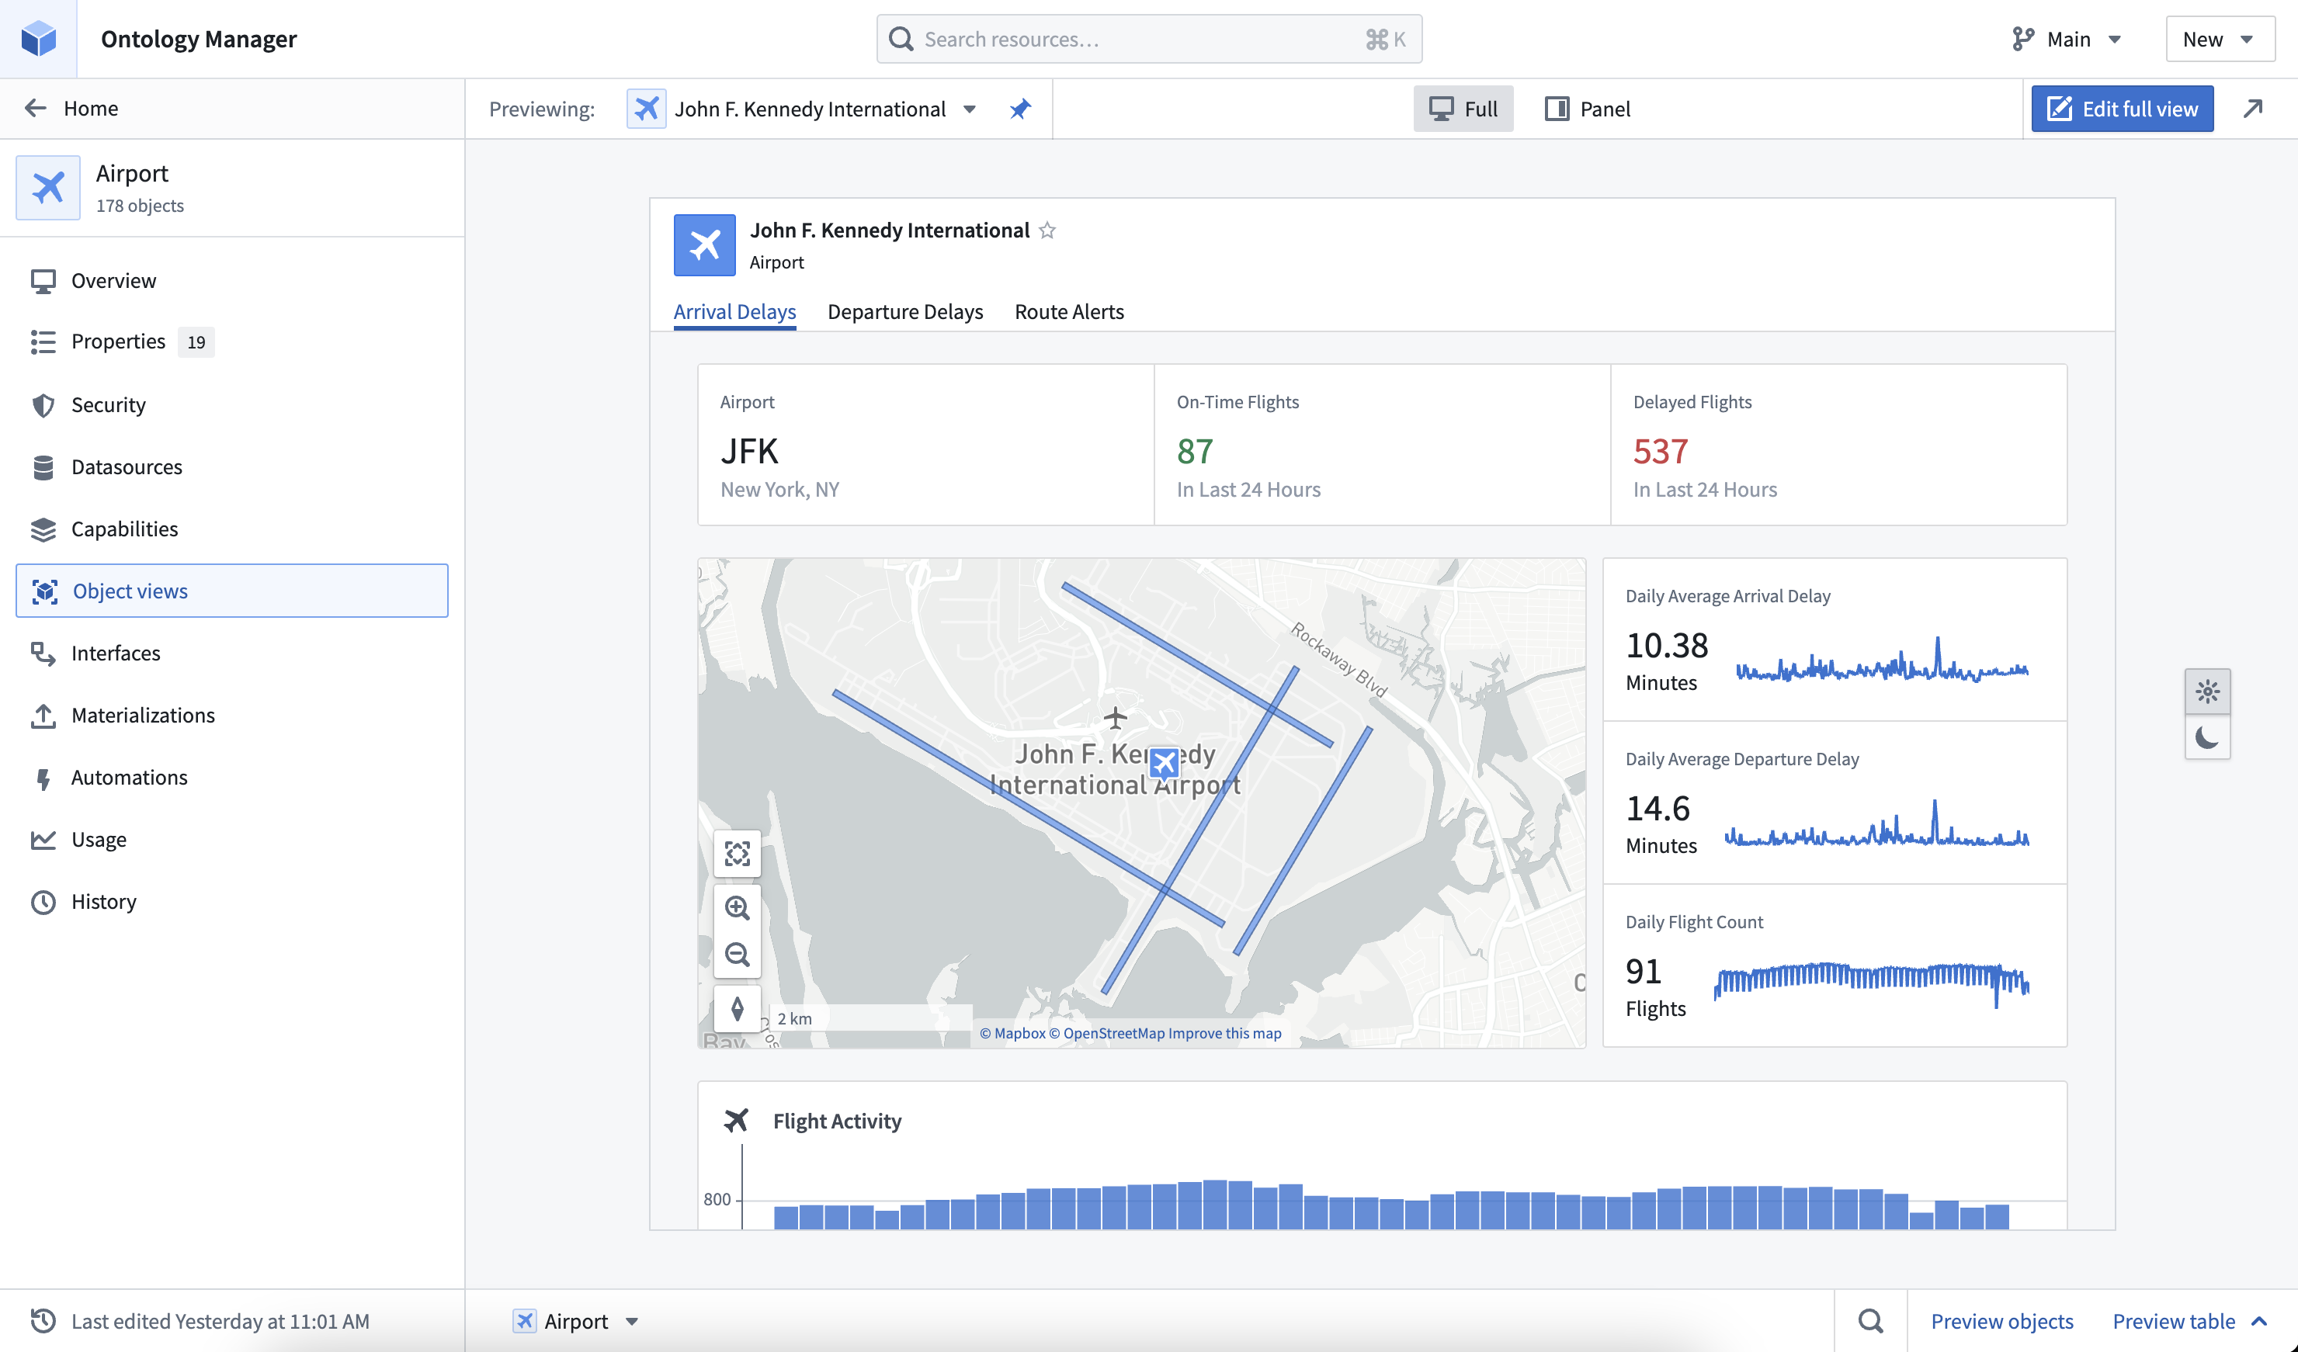The image size is (2298, 1352).
Task: Click the search icon in bottom bar
Action: 1870,1320
